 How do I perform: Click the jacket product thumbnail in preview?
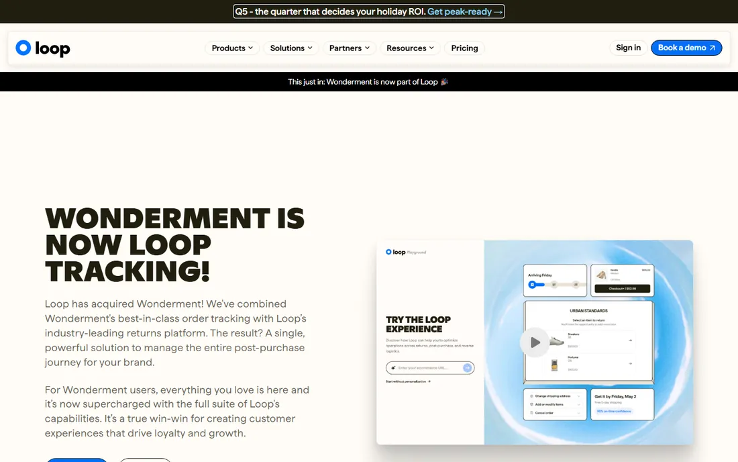[x=602, y=275]
